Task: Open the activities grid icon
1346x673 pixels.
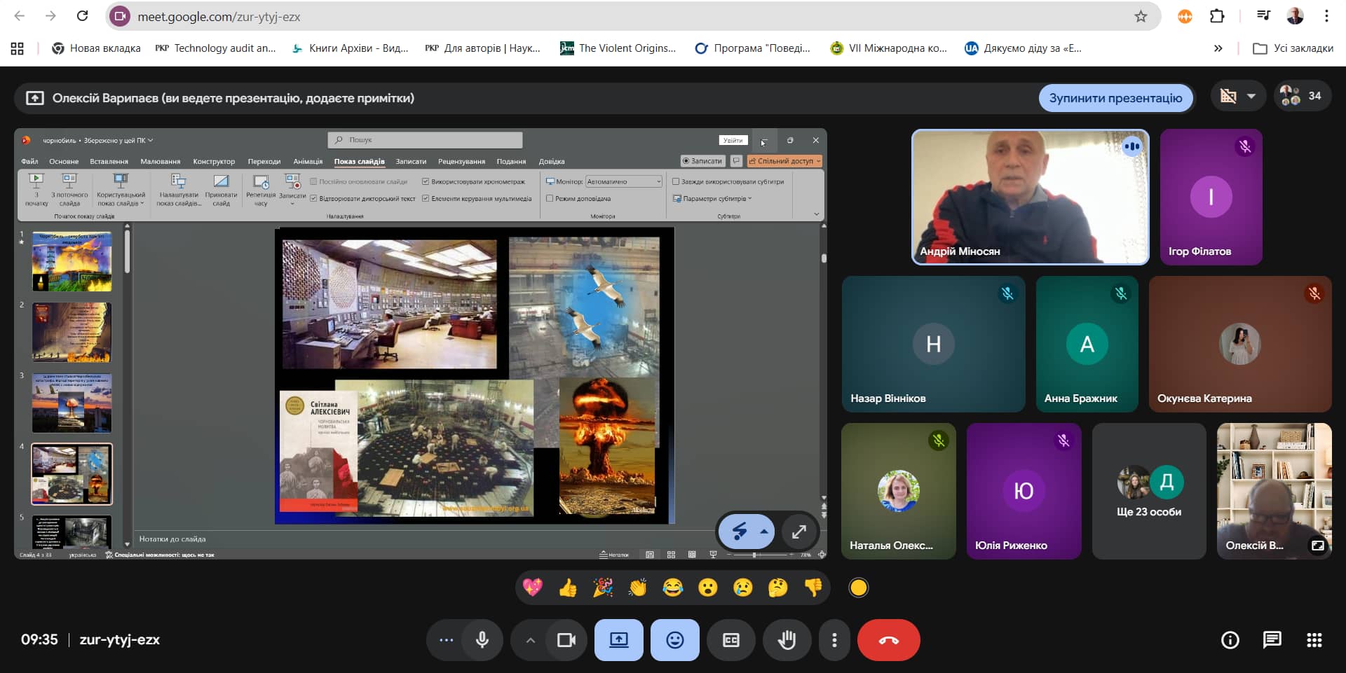Action: 1314,640
